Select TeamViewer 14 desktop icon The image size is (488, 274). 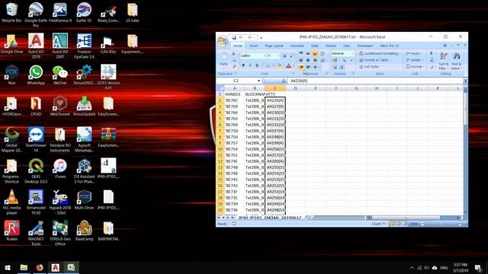click(x=36, y=139)
